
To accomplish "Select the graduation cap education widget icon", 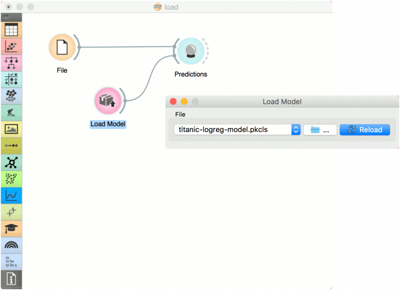I will pyautogui.click(x=11, y=229).
